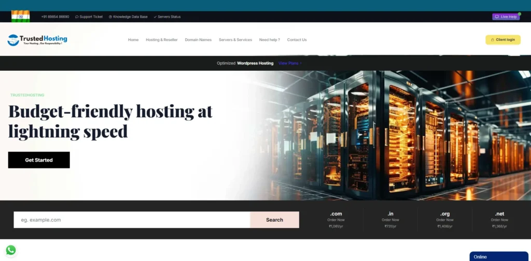Order the .org domain

coord(445,220)
